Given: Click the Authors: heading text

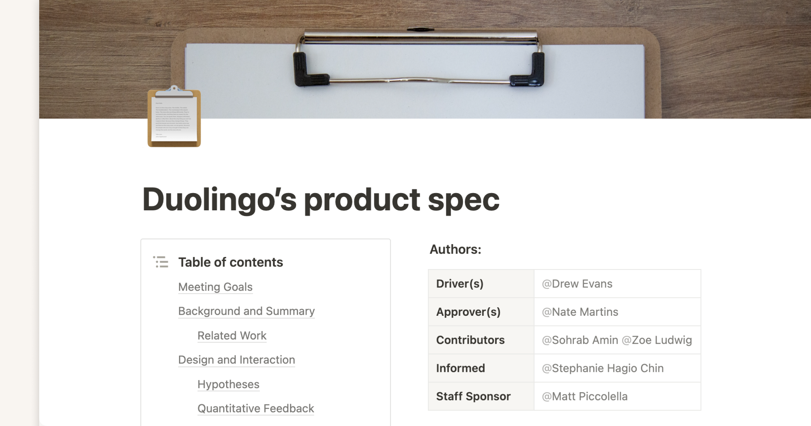Looking at the screenshot, I should coord(455,250).
